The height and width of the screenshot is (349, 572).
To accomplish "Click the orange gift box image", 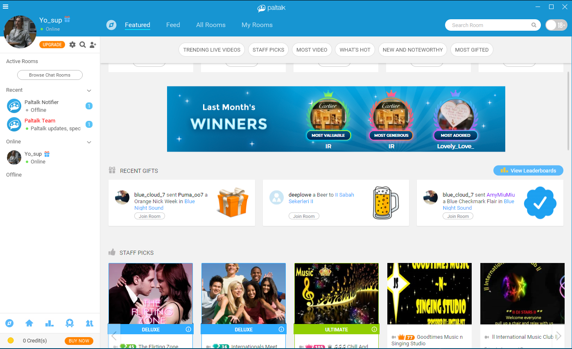I will tap(233, 202).
